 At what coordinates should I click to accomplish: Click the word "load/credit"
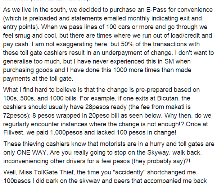[185, 36]
